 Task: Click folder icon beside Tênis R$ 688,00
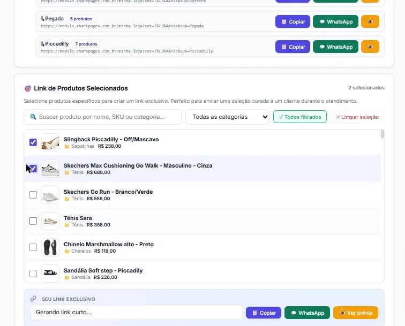(67, 172)
